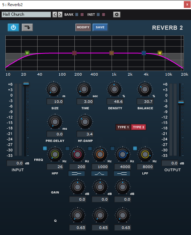Click the TIME value field 3.00
This screenshot has height=235, width=191.
point(85,101)
